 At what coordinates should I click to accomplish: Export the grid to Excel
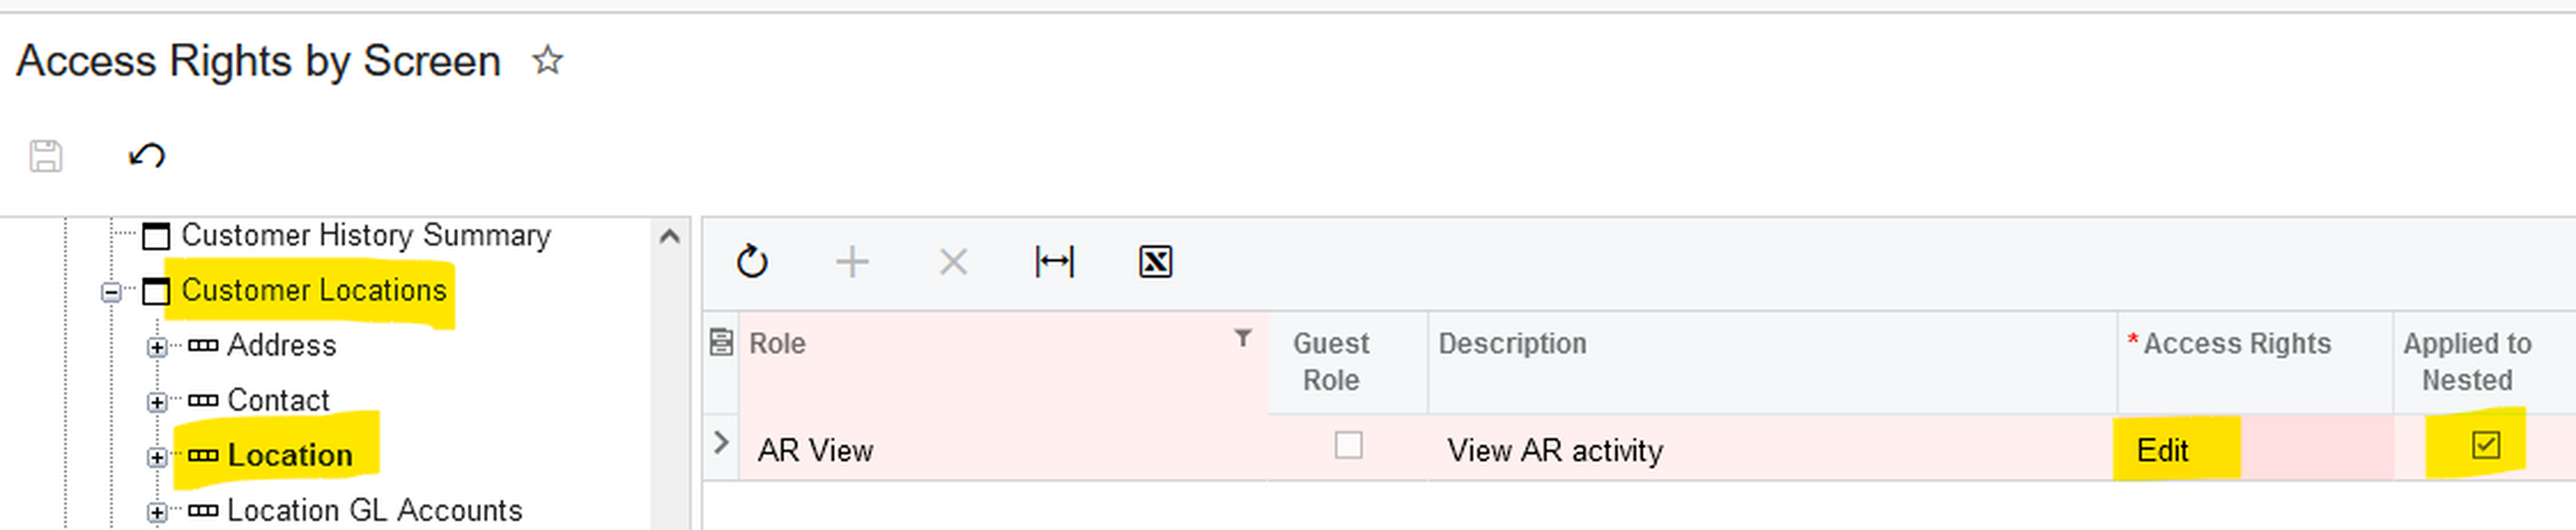click(1155, 263)
